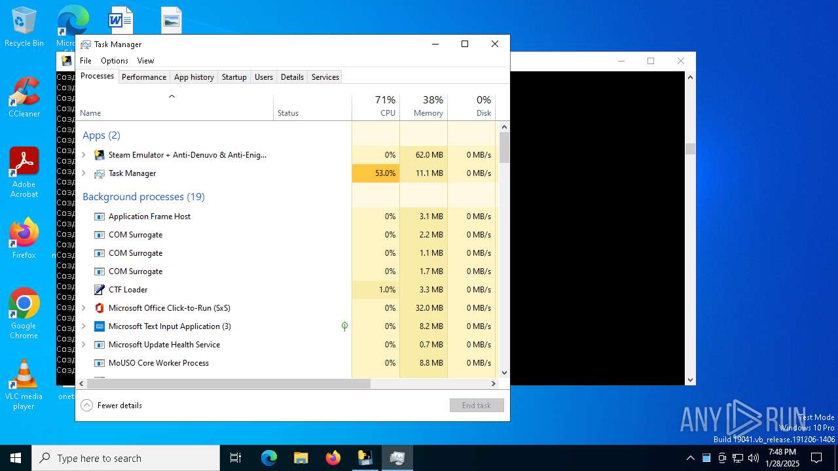
Task: Open the notification center icon
Action: coord(816,458)
